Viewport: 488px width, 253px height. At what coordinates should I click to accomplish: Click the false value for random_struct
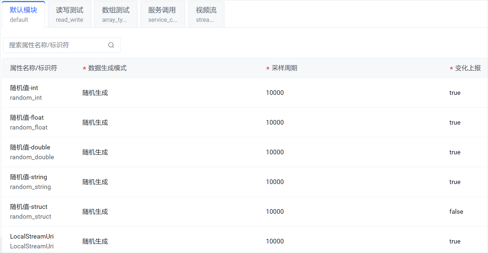click(456, 212)
